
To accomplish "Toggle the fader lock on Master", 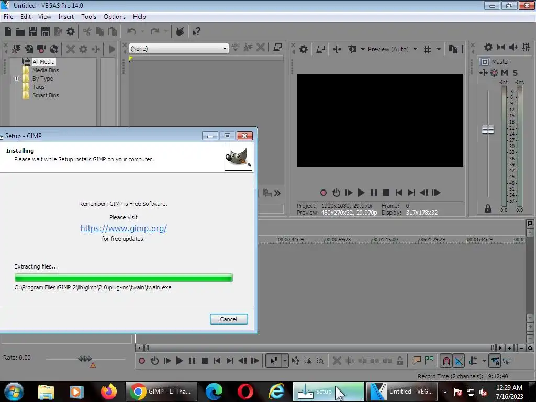I will pyautogui.click(x=488, y=208).
